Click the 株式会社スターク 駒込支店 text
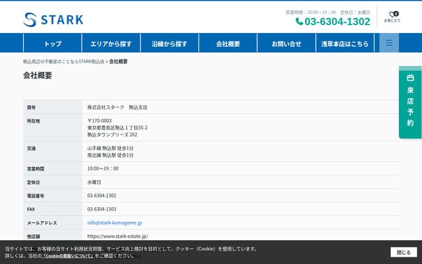 [117, 107]
